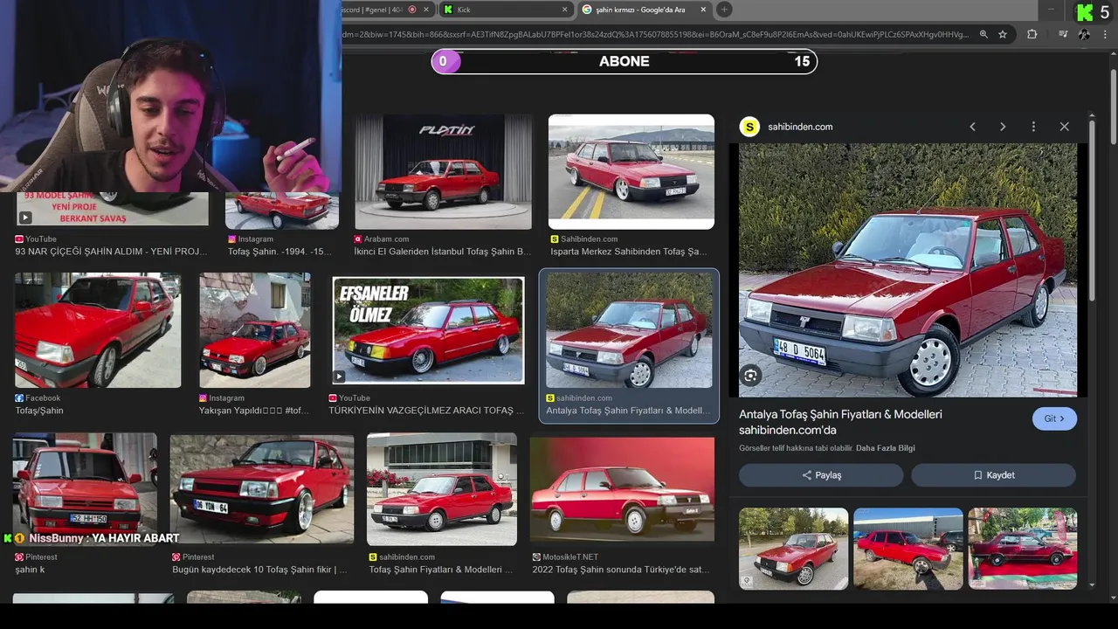Go to previous image in preview panel

[972, 127]
